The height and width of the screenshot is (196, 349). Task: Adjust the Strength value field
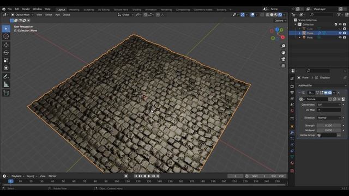pos(329,126)
